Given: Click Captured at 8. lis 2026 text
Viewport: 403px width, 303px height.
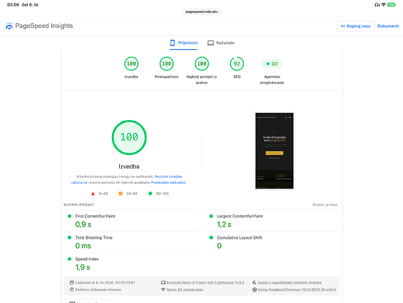Looking at the screenshot, I should pyautogui.click(x=105, y=282).
